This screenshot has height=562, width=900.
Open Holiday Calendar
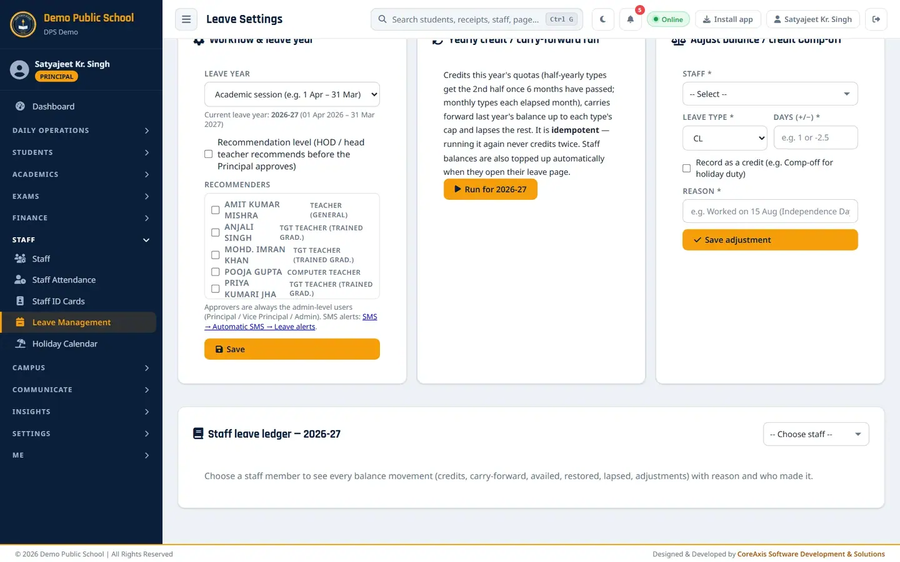pos(78,343)
